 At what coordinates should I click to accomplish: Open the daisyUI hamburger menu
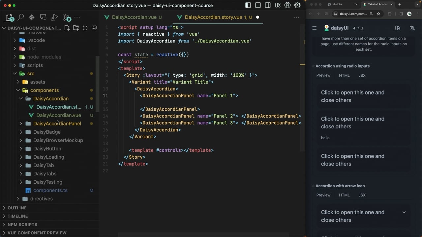[314, 28]
